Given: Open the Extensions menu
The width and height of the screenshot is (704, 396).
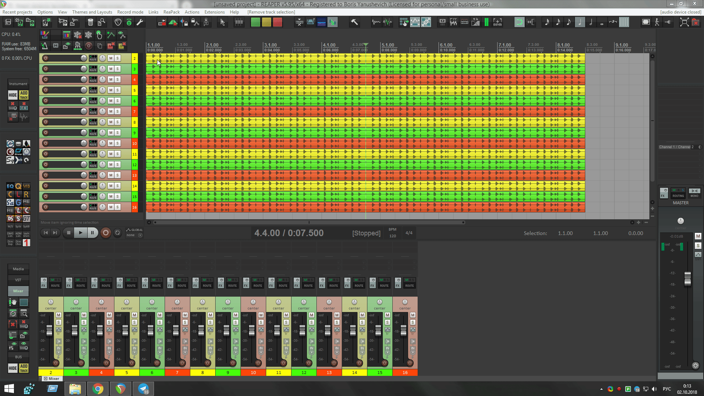Looking at the screenshot, I should pos(214,12).
